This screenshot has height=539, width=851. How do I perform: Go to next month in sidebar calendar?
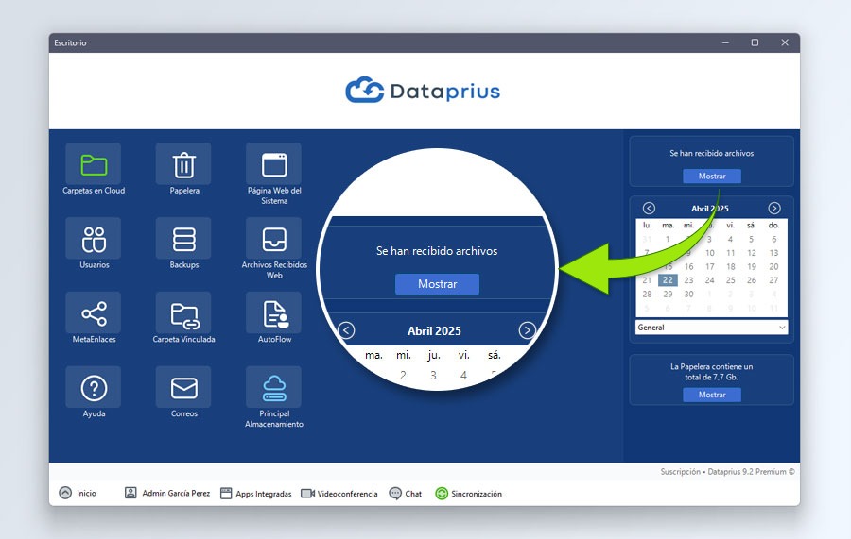tap(773, 208)
